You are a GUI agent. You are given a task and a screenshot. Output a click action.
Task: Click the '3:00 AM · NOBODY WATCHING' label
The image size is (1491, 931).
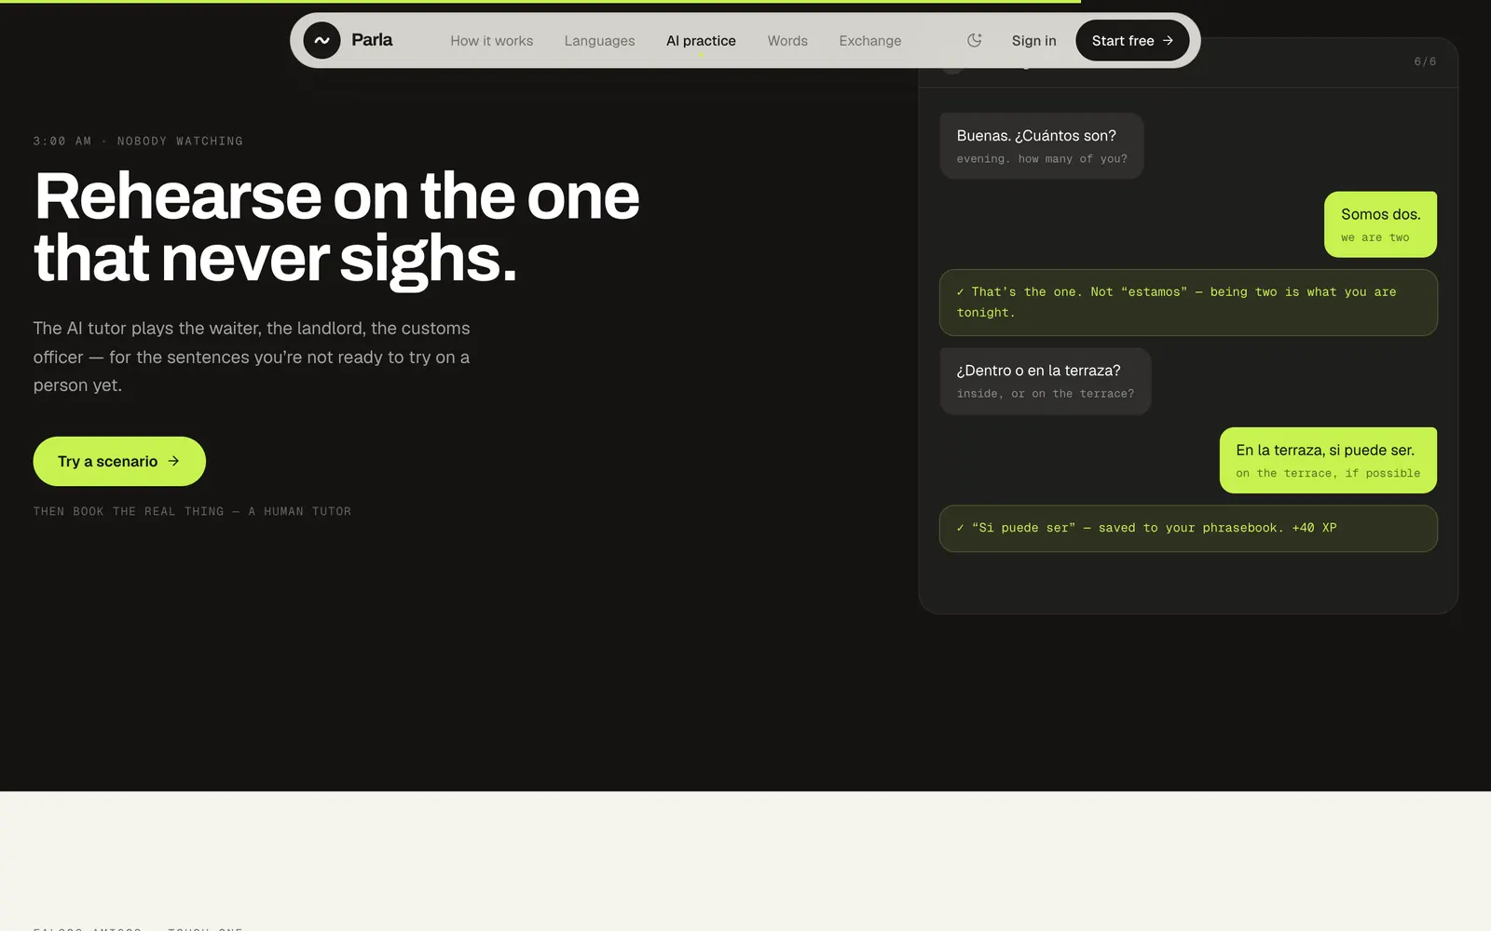click(x=138, y=141)
